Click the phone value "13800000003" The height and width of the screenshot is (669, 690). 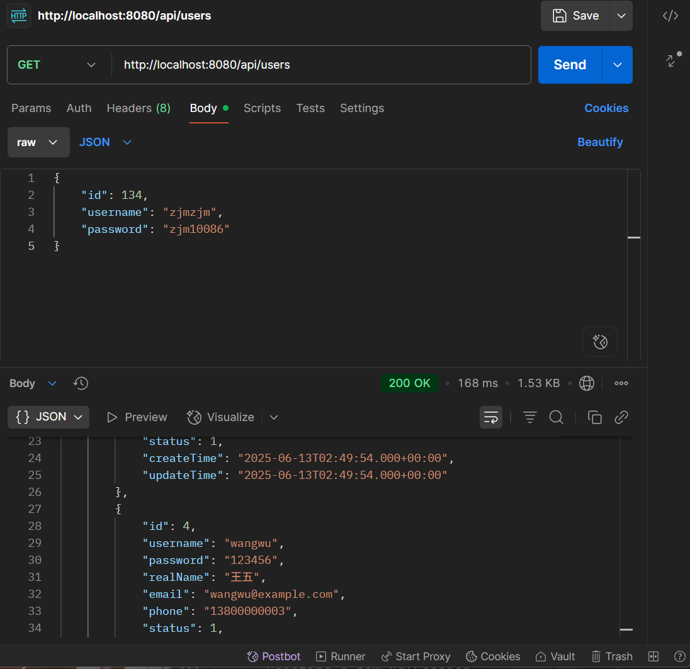coord(247,611)
